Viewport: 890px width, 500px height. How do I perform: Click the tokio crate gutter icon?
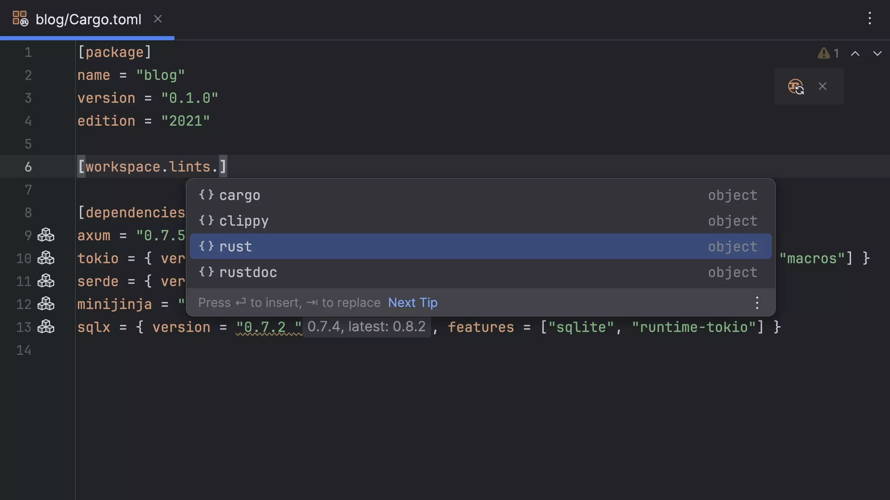click(46, 258)
